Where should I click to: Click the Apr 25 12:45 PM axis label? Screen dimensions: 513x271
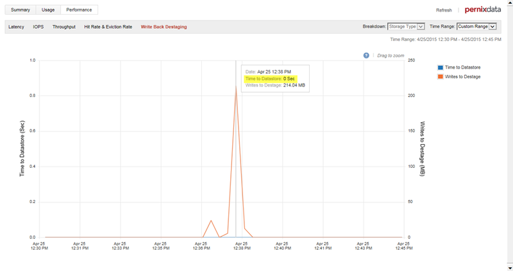coord(404,246)
